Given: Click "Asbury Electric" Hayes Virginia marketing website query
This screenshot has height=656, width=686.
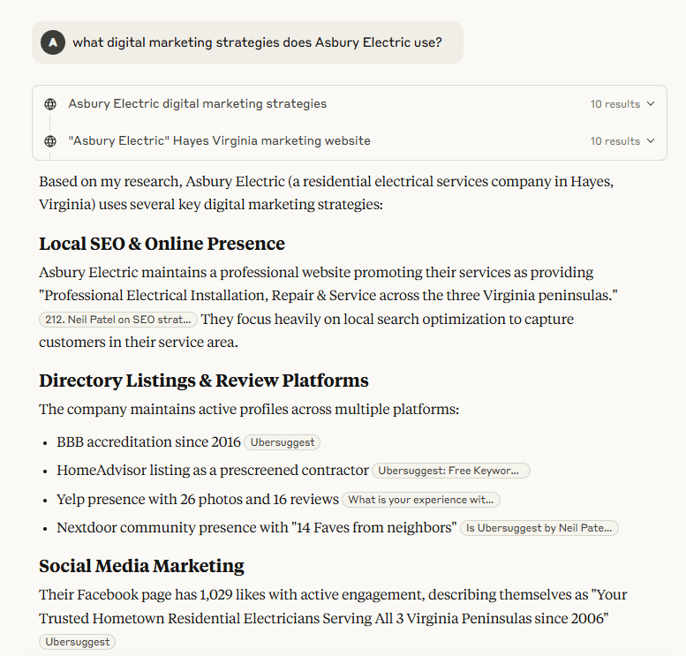Looking at the screenshot, I should [219, 141].
